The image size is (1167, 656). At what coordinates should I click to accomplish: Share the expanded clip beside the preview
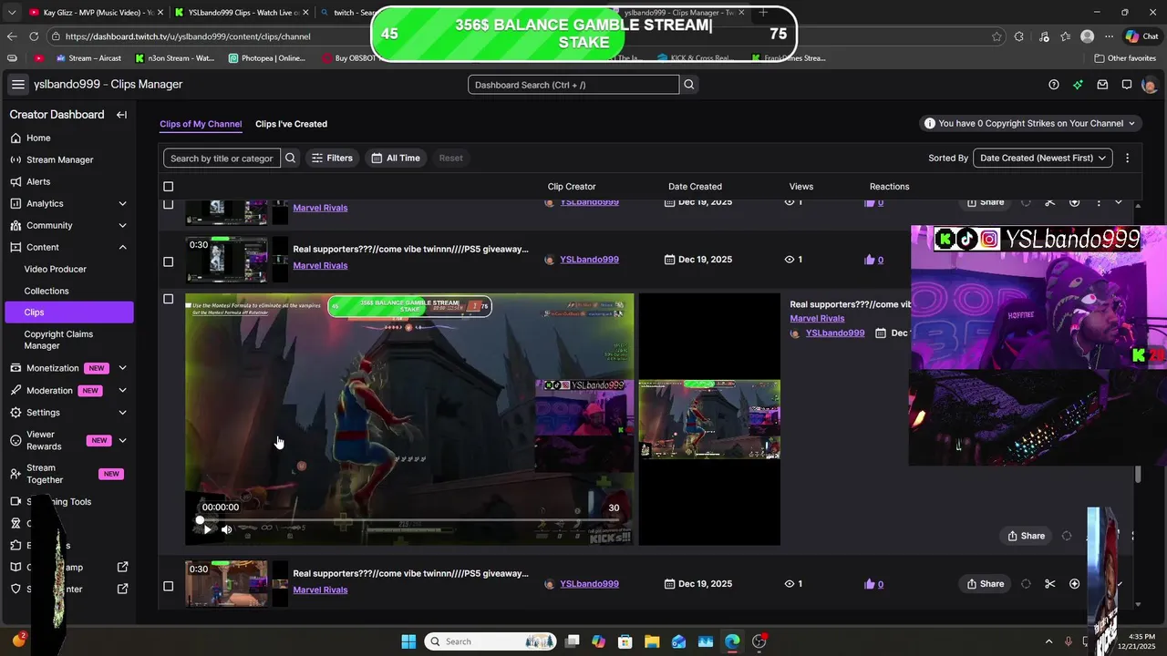[x=1026, y=537]
